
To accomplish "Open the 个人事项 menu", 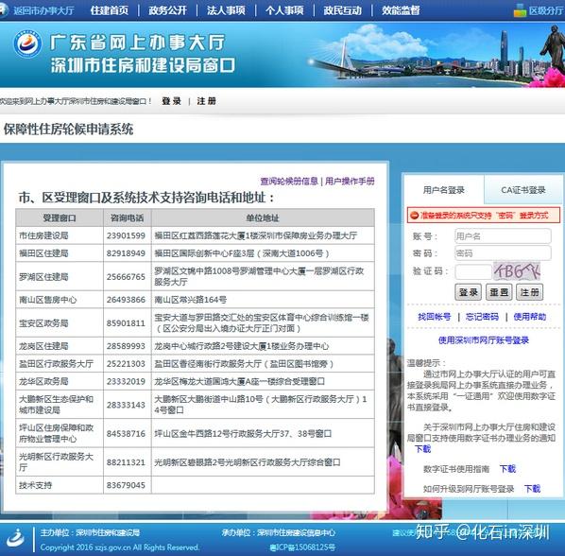I will click(284, 10).
